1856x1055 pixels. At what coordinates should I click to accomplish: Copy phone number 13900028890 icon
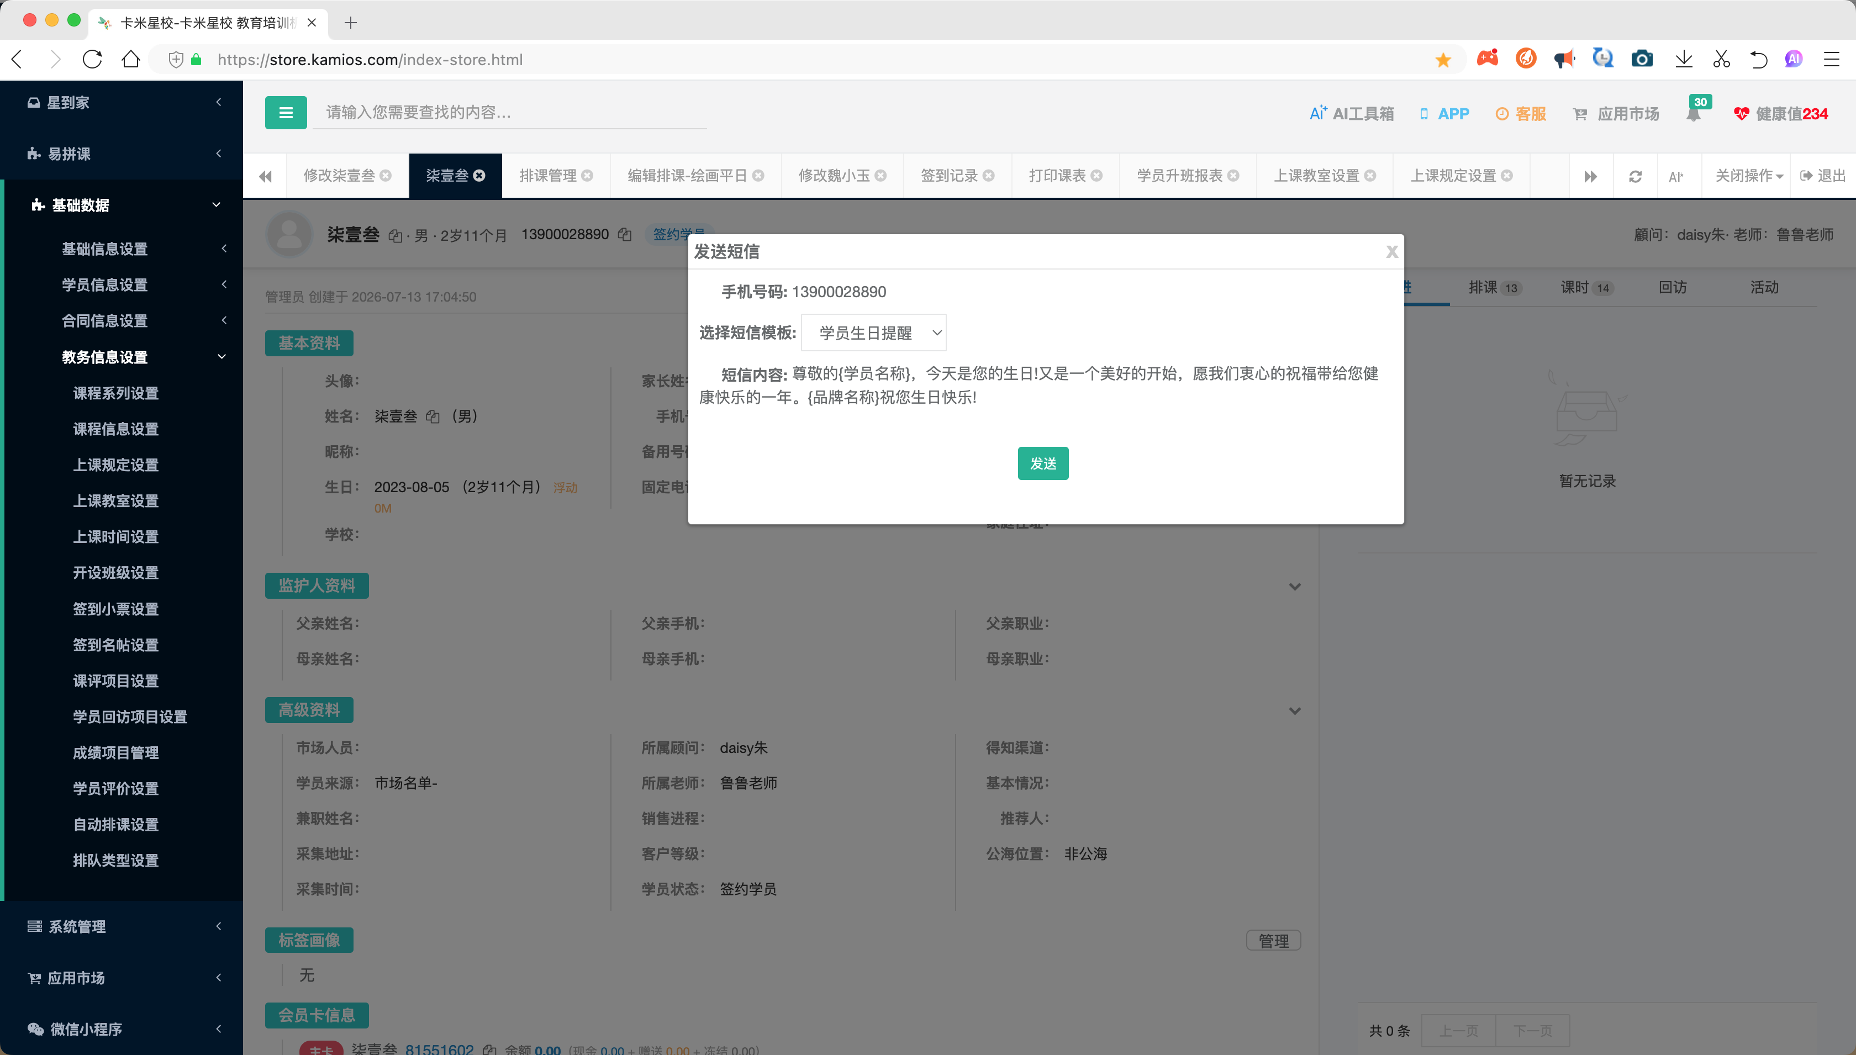(x=624, y=235)
